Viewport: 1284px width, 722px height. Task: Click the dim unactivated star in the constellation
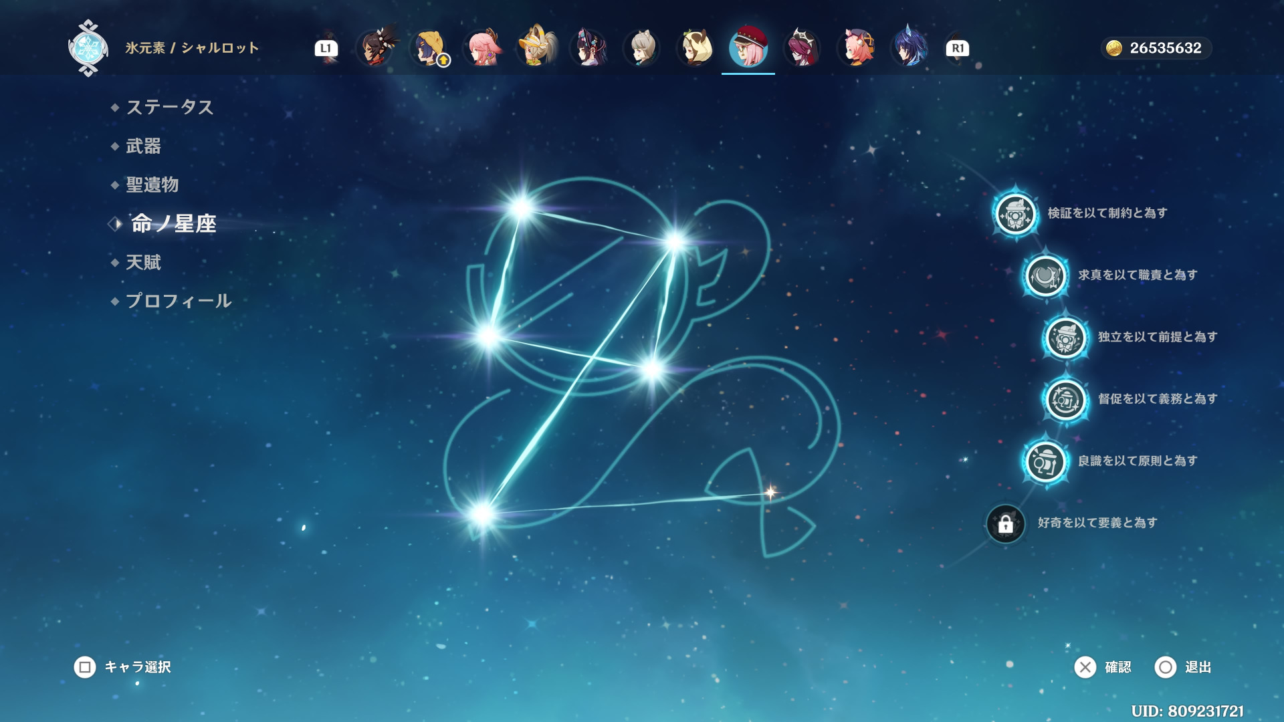coord(770,493)
